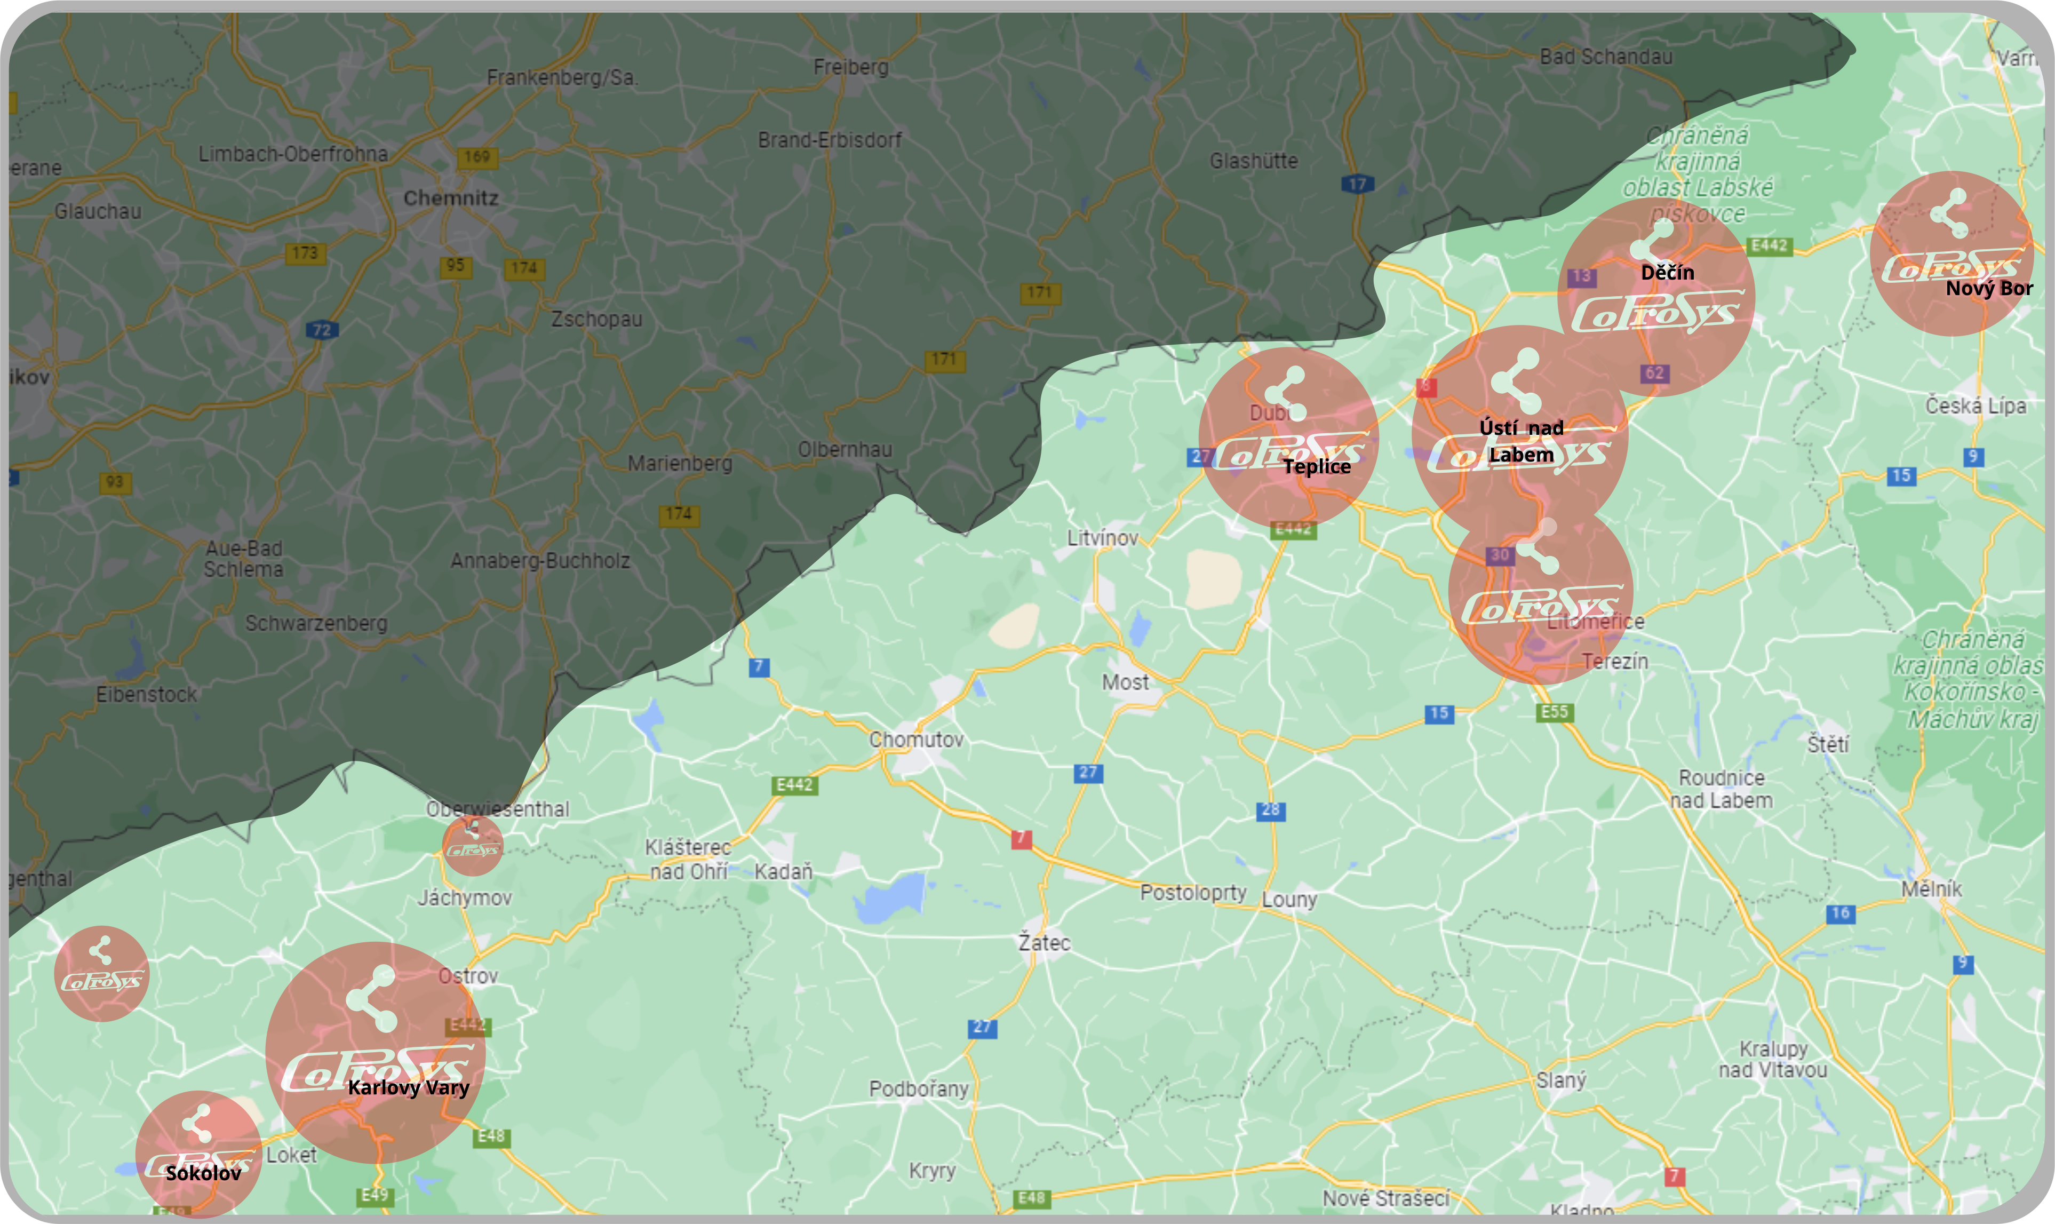The height and width of the screenshot is (1224, 2055).
Task: Click the Nové Strašecí label
Action: tap(1385, 1198)
